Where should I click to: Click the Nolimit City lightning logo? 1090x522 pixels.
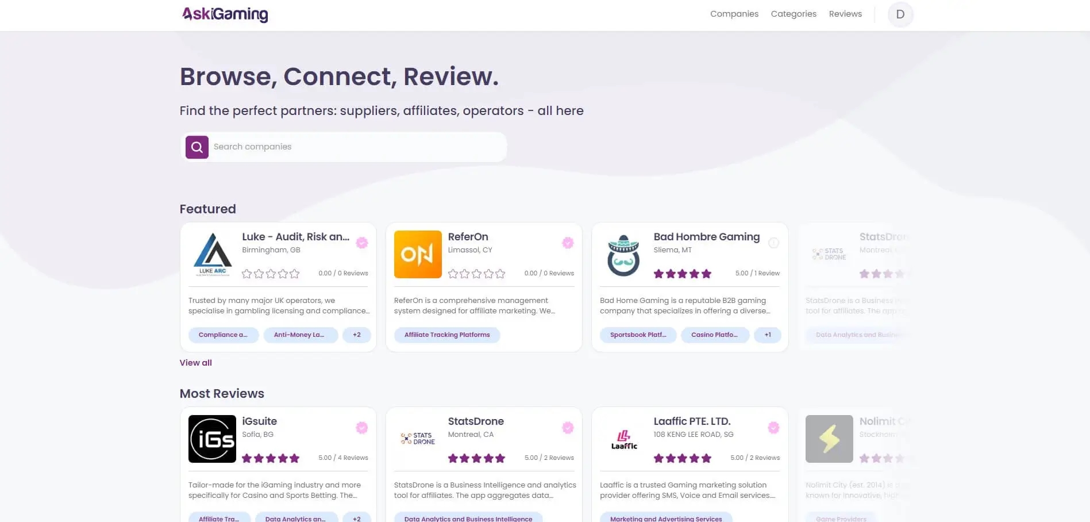coord(829,439)
